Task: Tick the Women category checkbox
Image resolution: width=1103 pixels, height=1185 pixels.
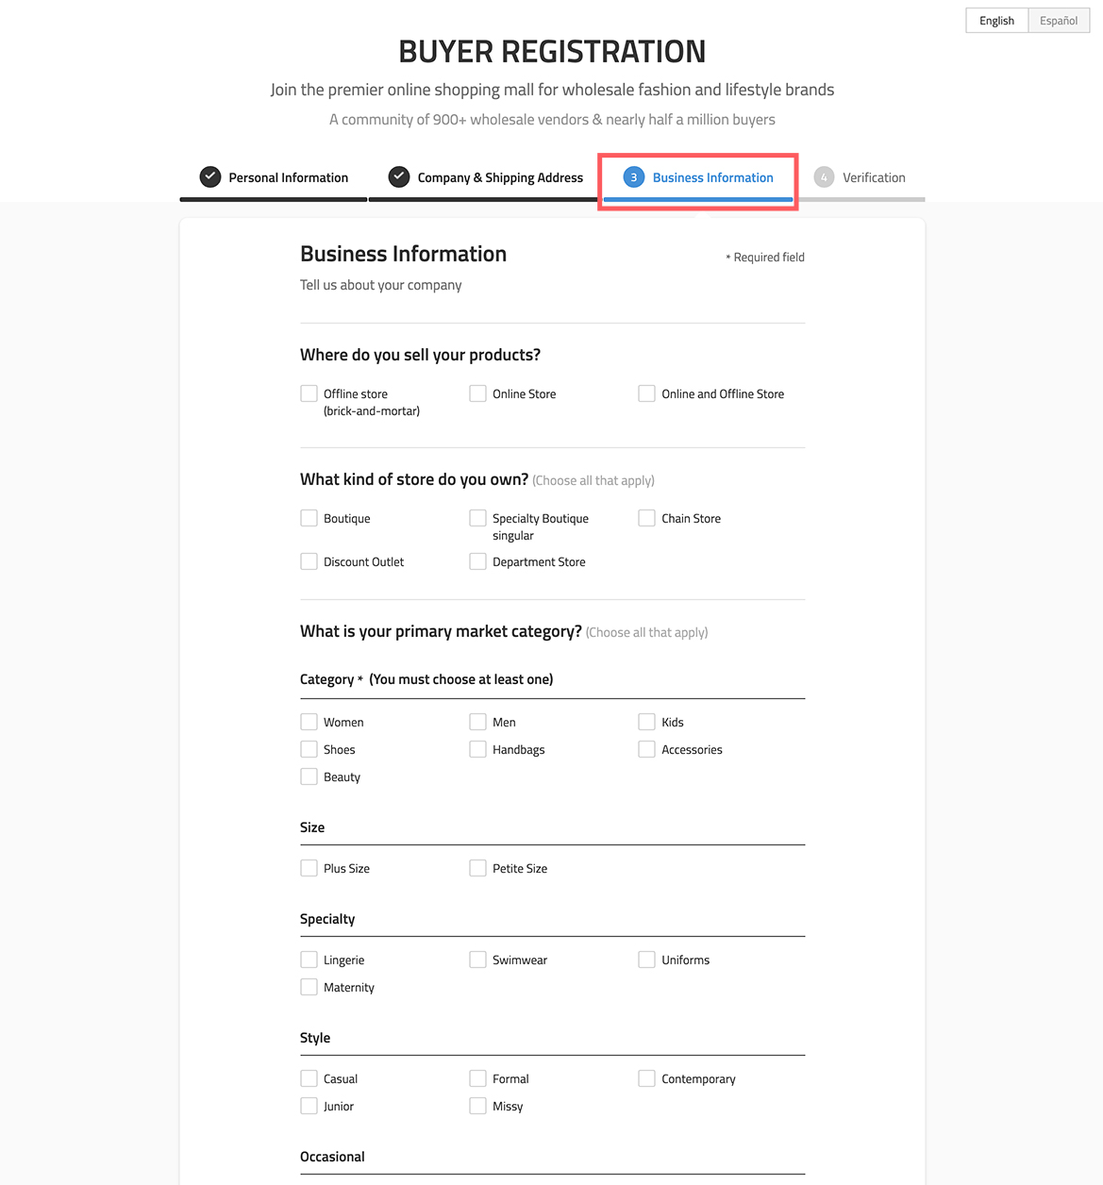Action: [x=309, y=722]
